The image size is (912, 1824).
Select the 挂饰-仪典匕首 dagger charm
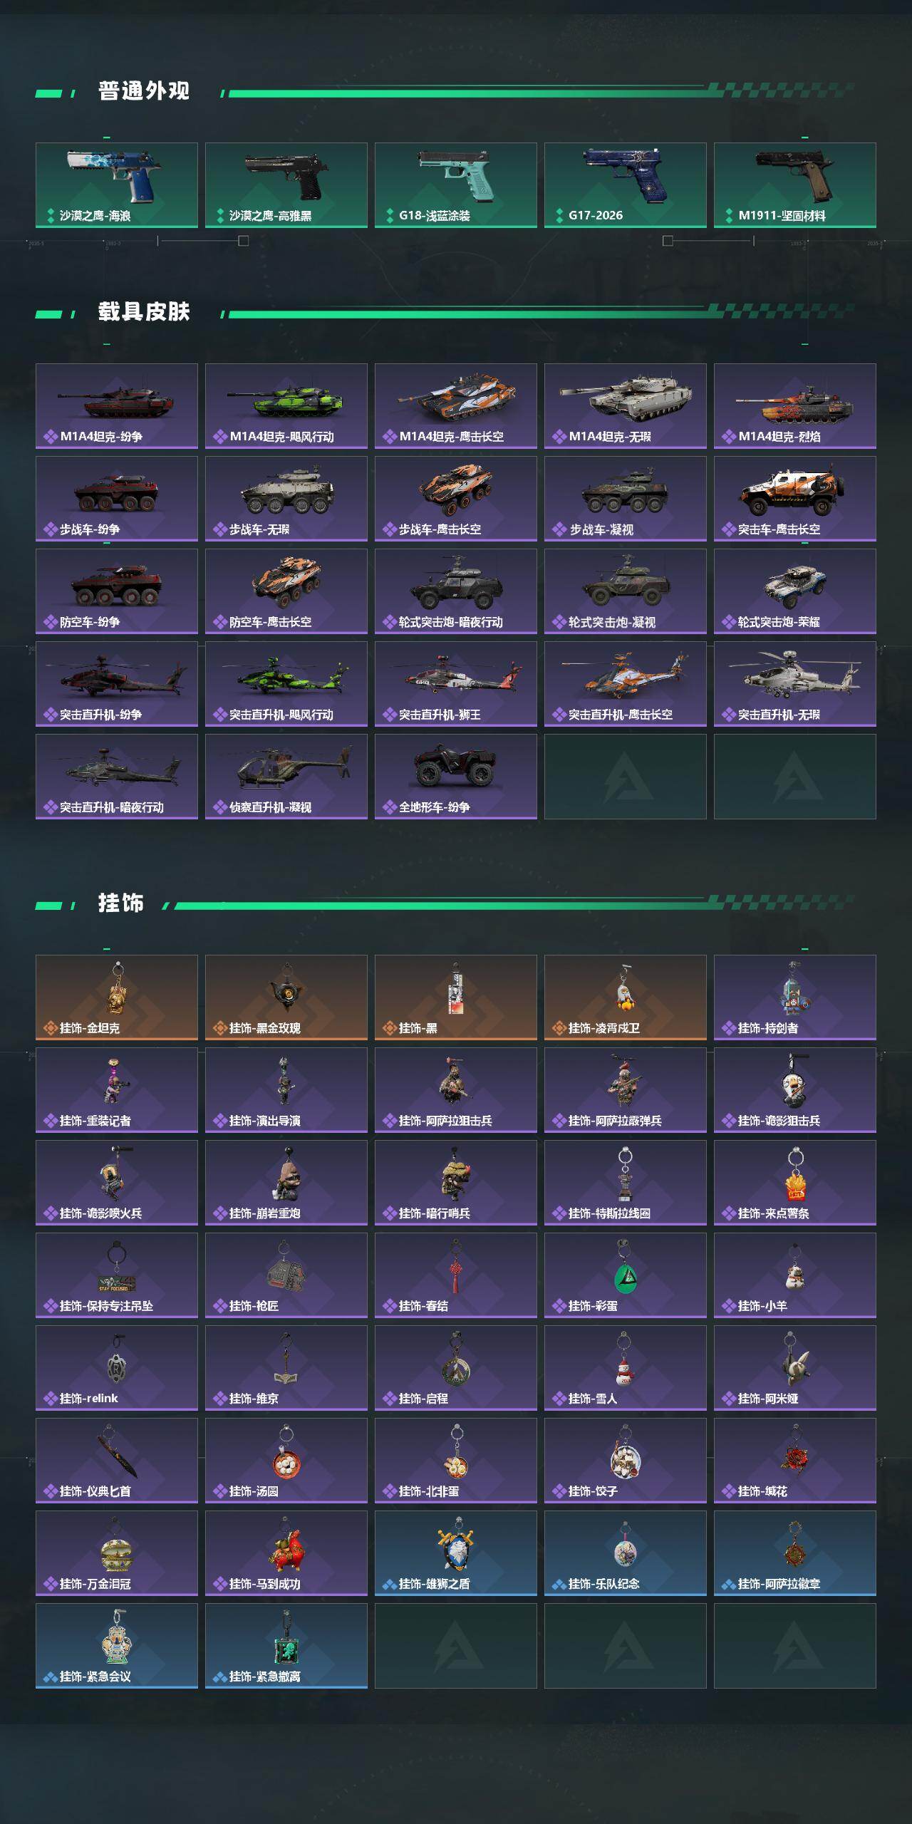click(117, 1461)
